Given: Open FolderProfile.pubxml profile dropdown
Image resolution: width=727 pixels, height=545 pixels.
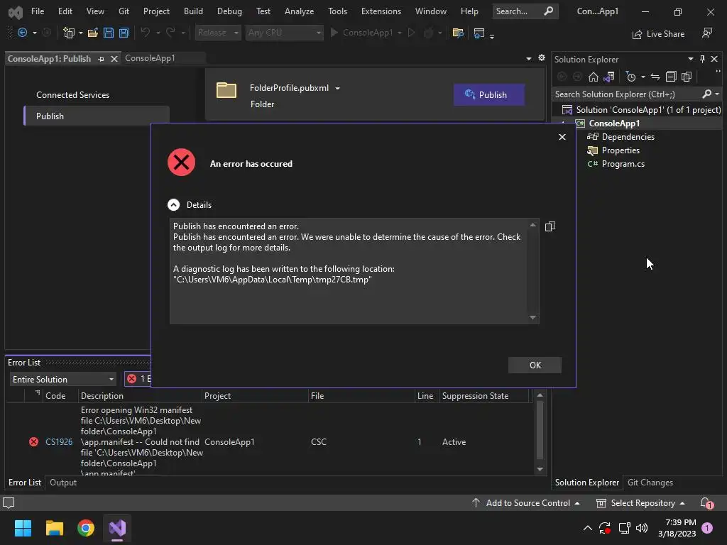Looking at the screenshot, I should tap(337, 88).
